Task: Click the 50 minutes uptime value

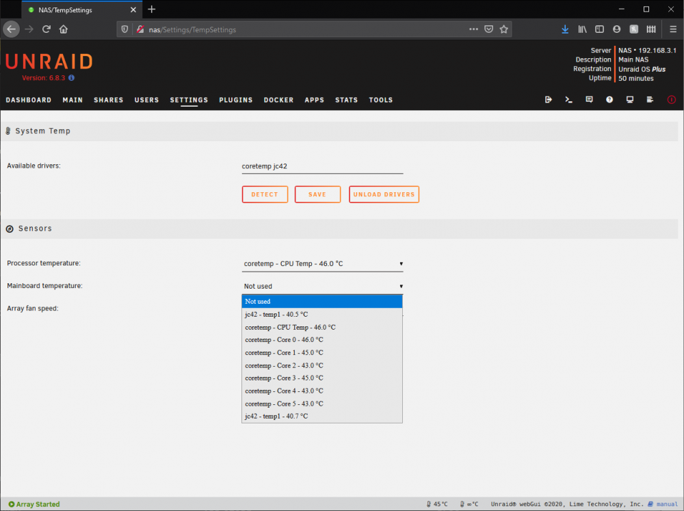Action: click(635, 79)
